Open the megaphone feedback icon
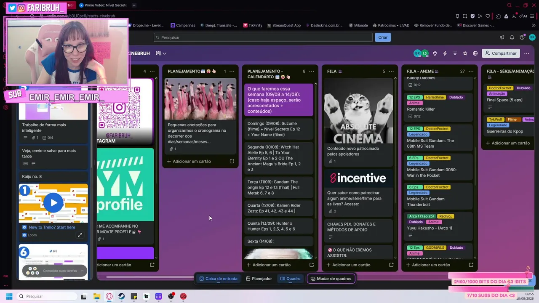The image size is (539, 303). point(502,37)
